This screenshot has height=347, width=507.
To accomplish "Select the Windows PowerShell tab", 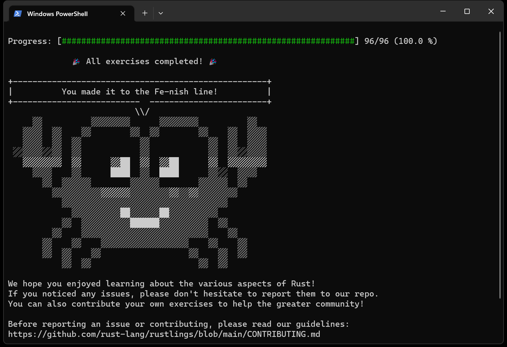I will click(x=71, y=14).
